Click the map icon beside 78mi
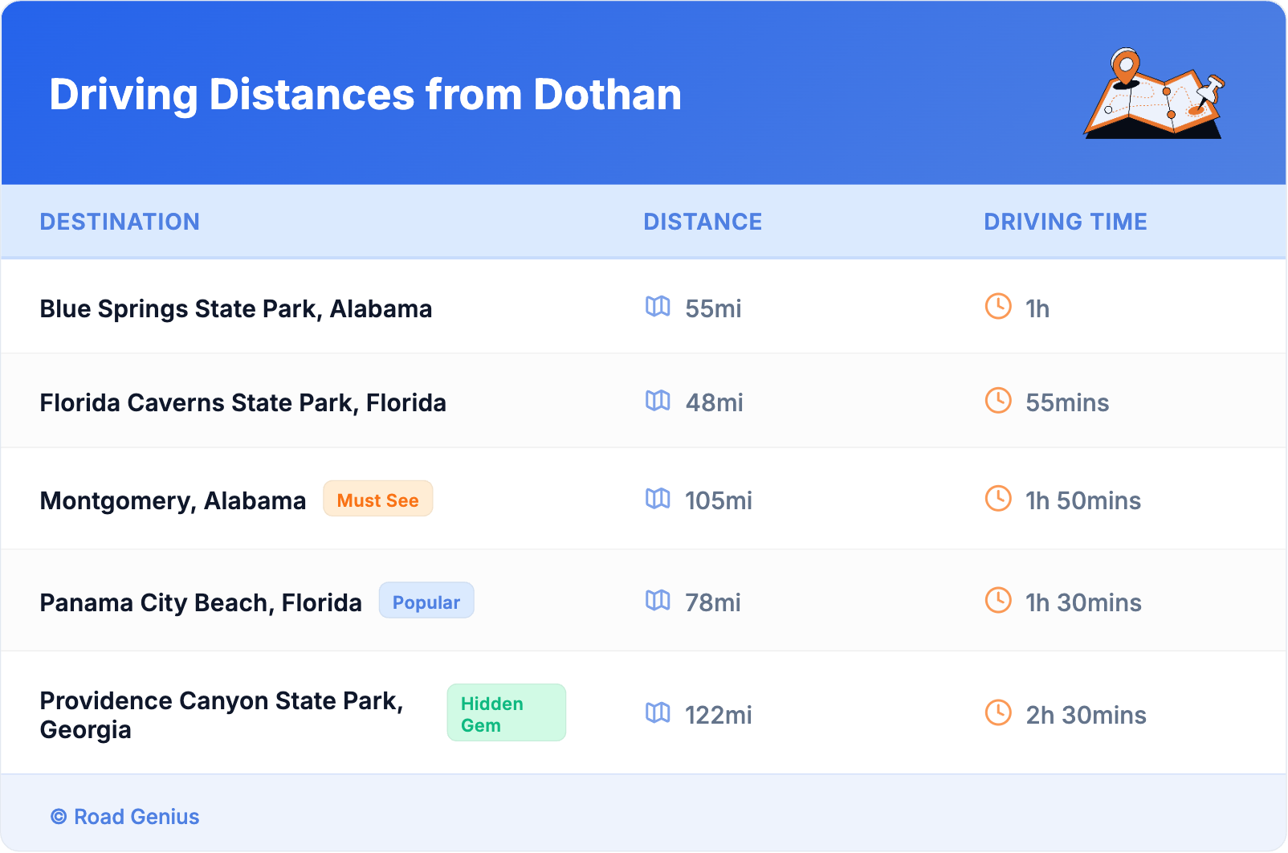The height and width of the screenshot is (853, 1288). [x=658, y=600]
